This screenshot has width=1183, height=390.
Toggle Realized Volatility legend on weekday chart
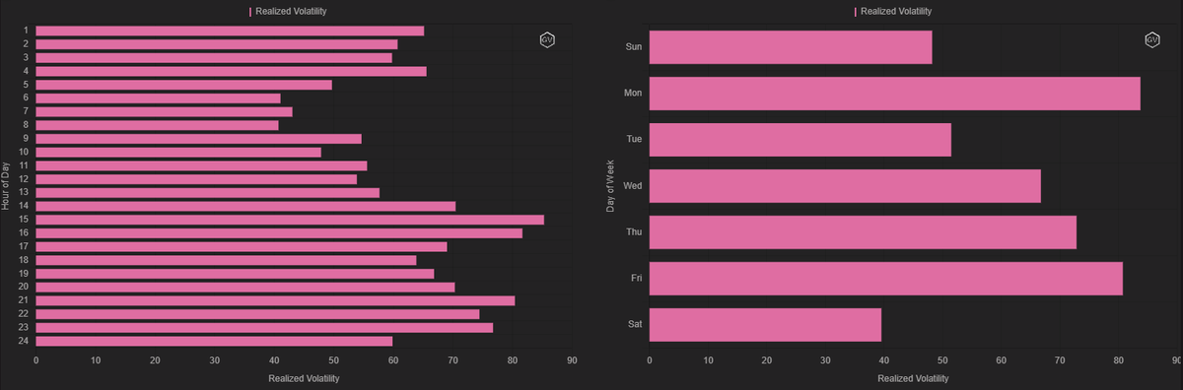pos(893,12)
